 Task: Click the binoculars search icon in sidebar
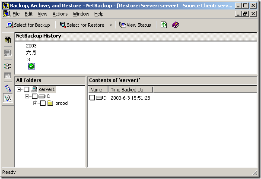[8, 40]
